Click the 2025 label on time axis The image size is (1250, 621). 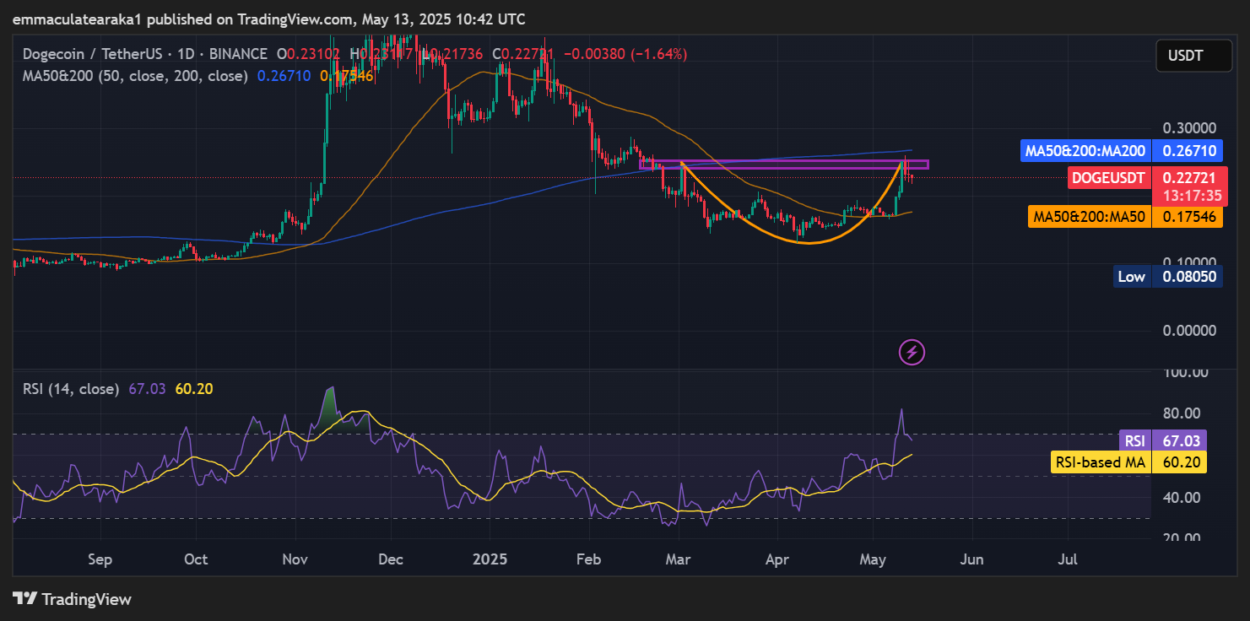[490, 559]
